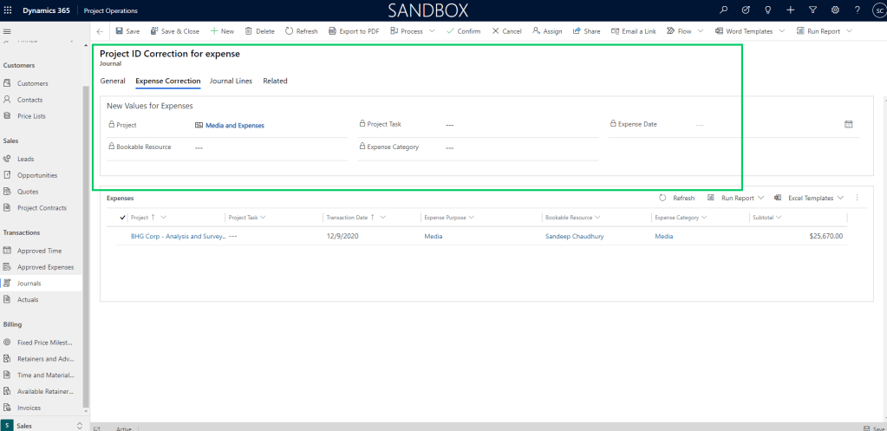Open the Settings gear icon

(835, 10)
